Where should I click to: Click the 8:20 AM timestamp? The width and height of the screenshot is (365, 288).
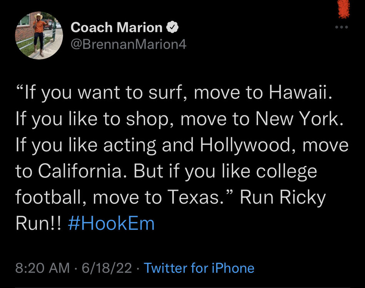tap(43, 268)
